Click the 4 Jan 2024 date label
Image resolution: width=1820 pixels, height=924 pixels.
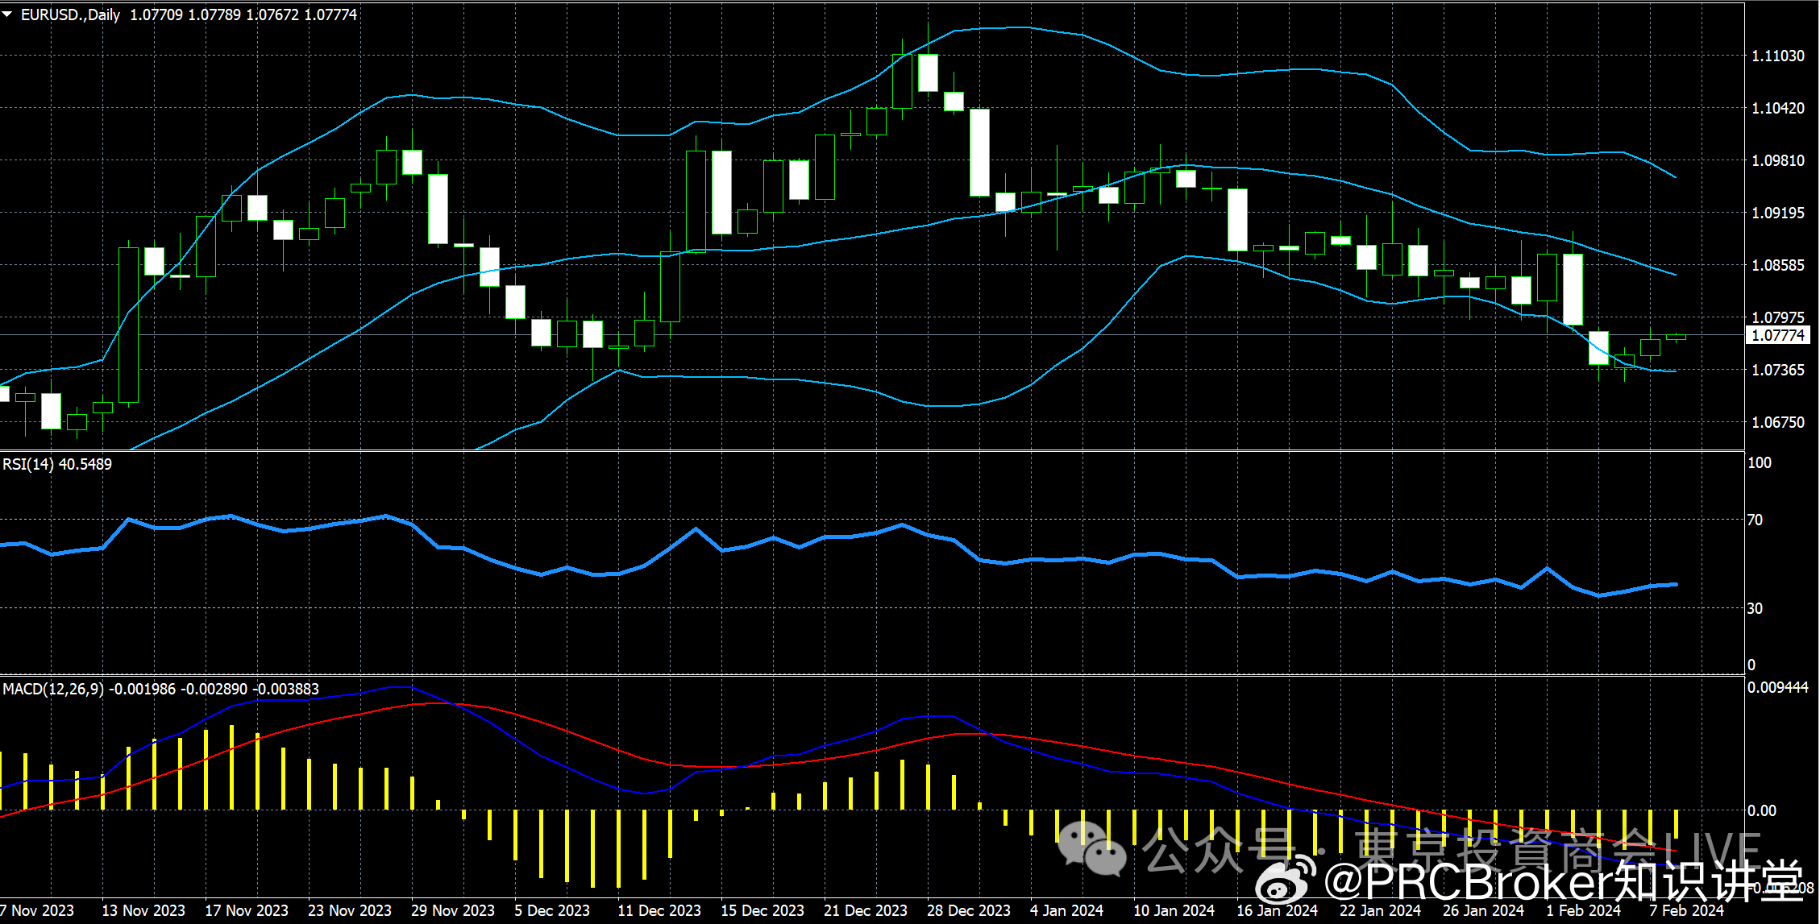pyautogui.click(x=1067, y=910)
